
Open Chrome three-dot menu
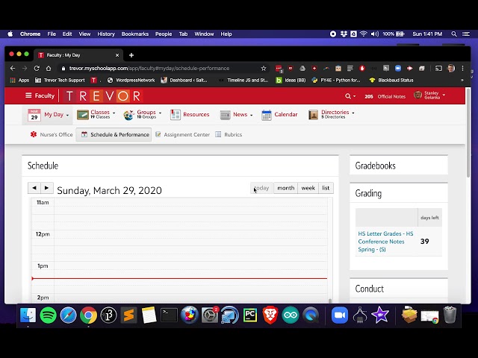pyautogui.click(x=462, y=68)
